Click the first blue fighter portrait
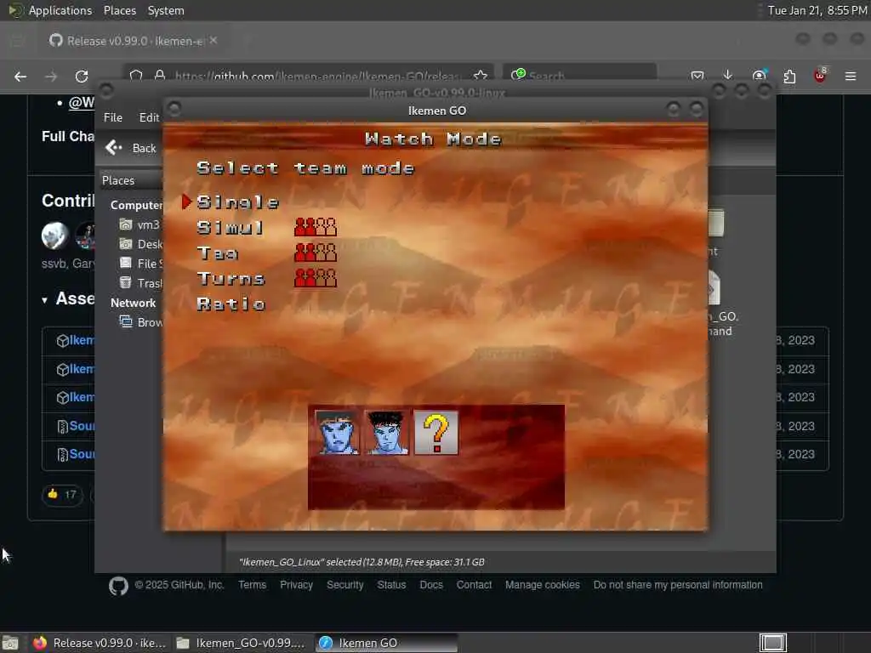 click(336, 433)
